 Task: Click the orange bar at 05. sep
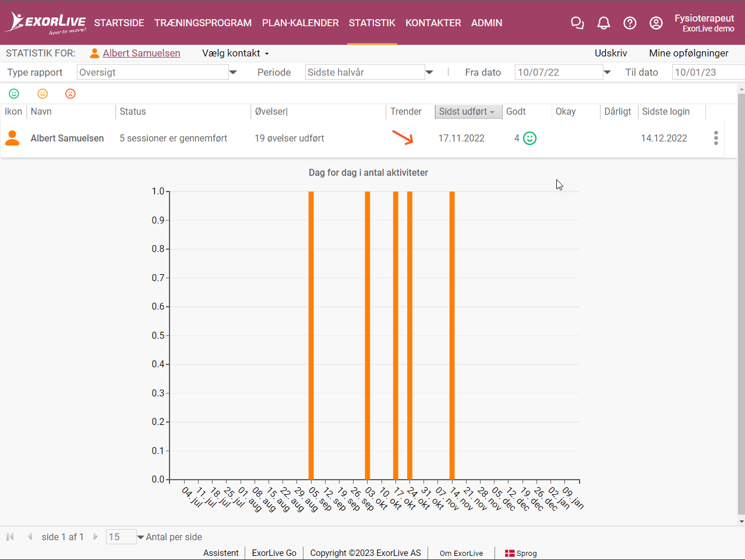pos(311,335)
